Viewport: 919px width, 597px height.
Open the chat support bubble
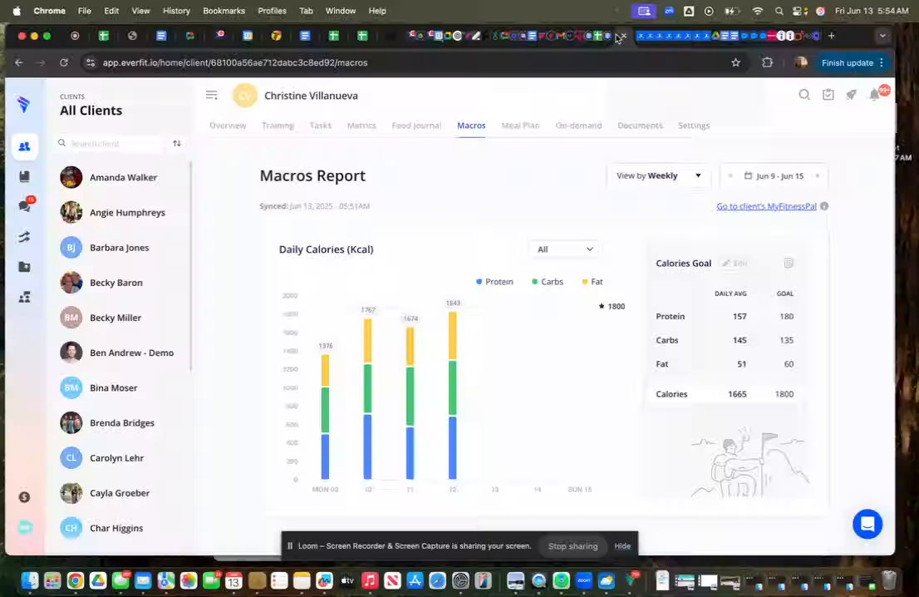coord(867,524)
